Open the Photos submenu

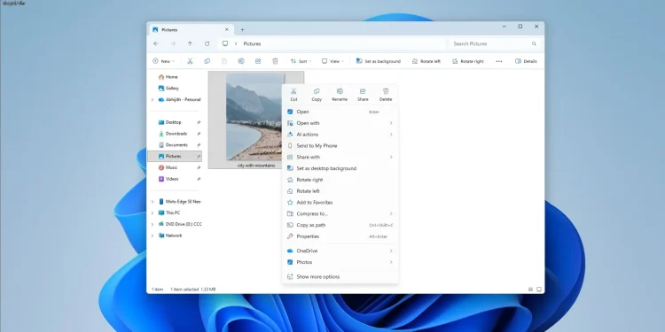click(340, 262)
